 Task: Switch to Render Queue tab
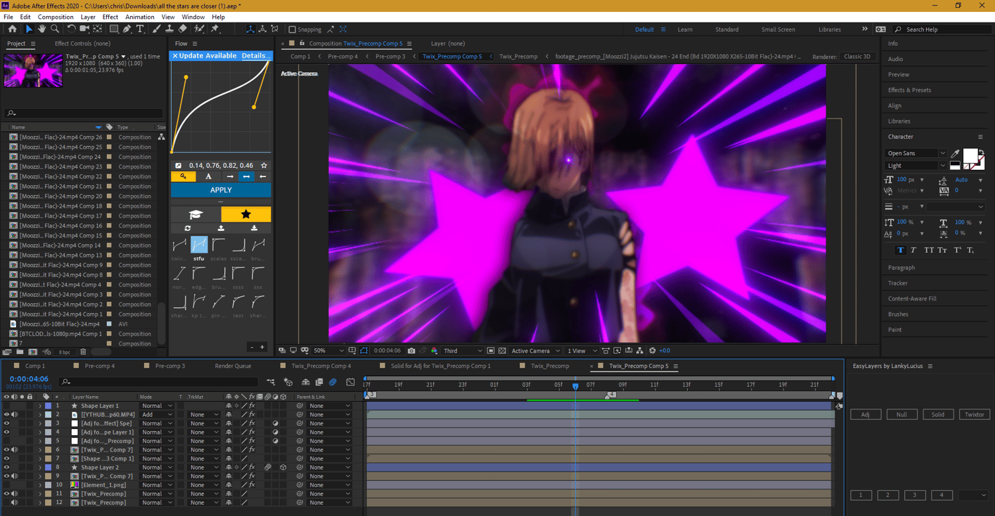[x=233, y=366]
